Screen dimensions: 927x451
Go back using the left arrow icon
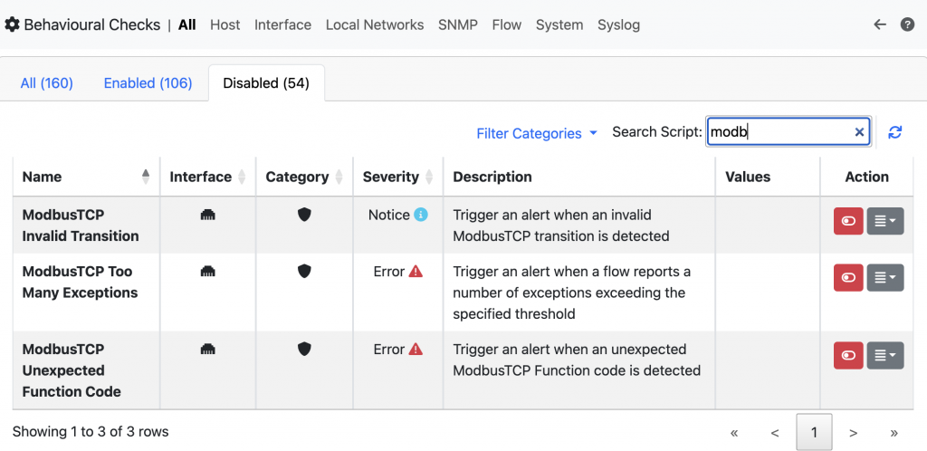pos(880,24)
